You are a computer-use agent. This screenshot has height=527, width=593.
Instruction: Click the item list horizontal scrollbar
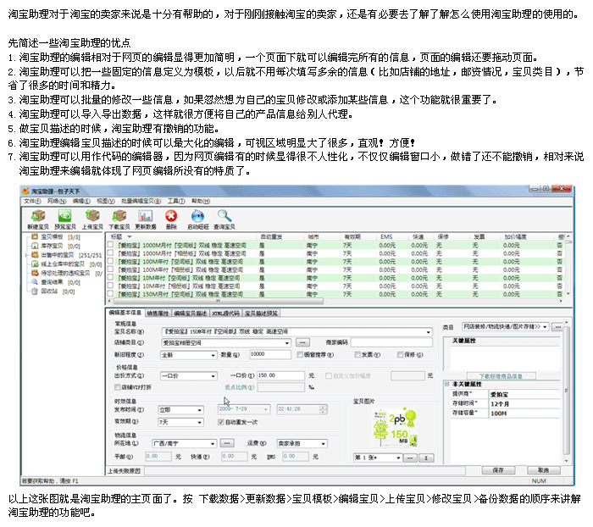pyautogui.click(x=218, y=301)
